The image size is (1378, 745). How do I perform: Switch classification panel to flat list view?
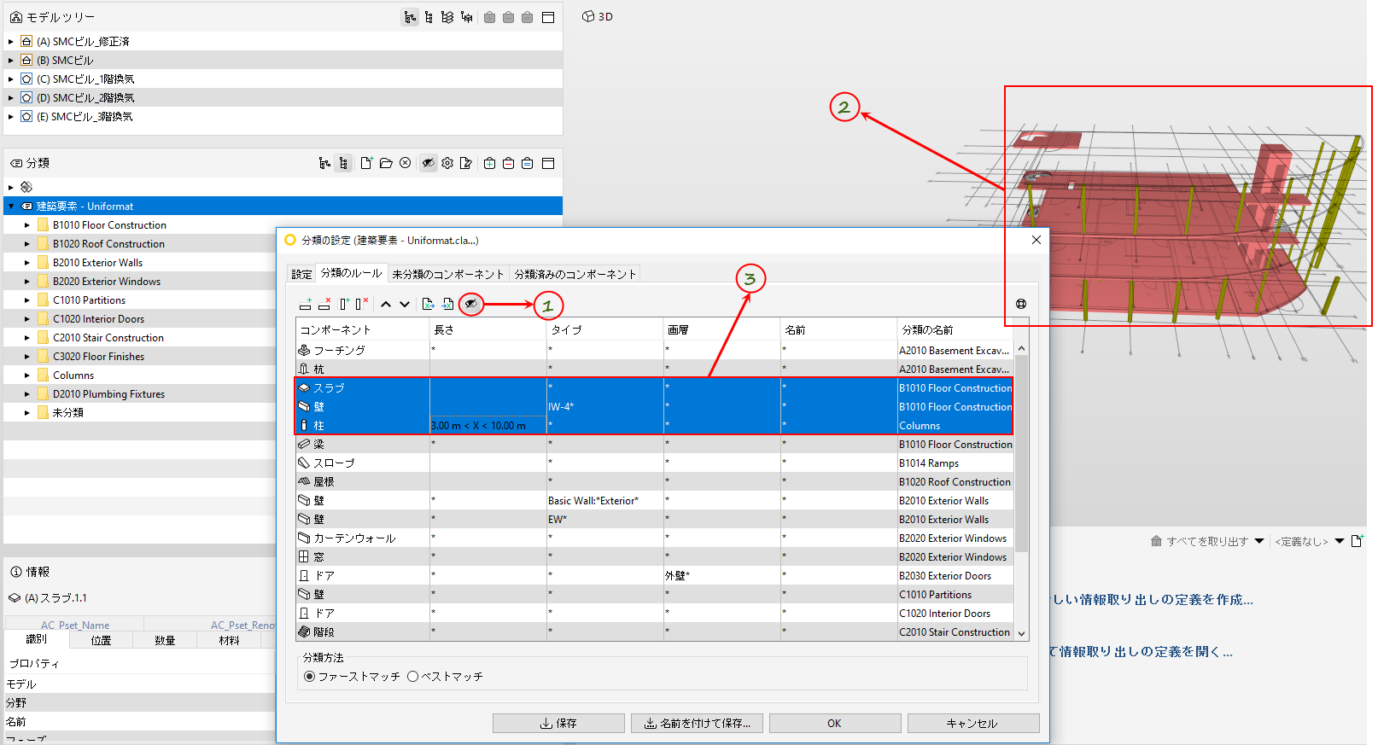pyautogui.click(x=343, y=163)
